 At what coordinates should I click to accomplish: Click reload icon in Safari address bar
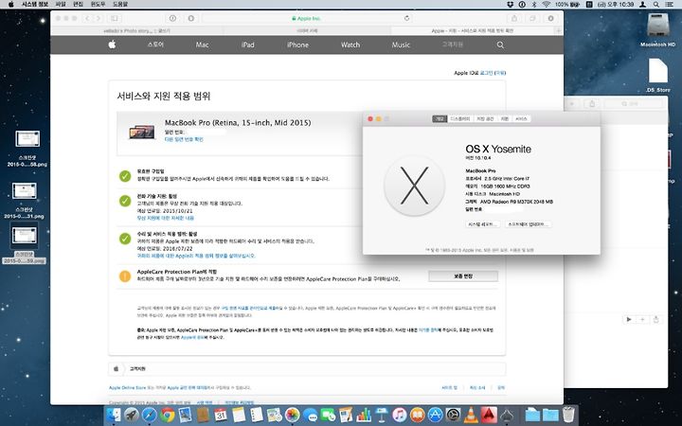click(x=406, y=18)
